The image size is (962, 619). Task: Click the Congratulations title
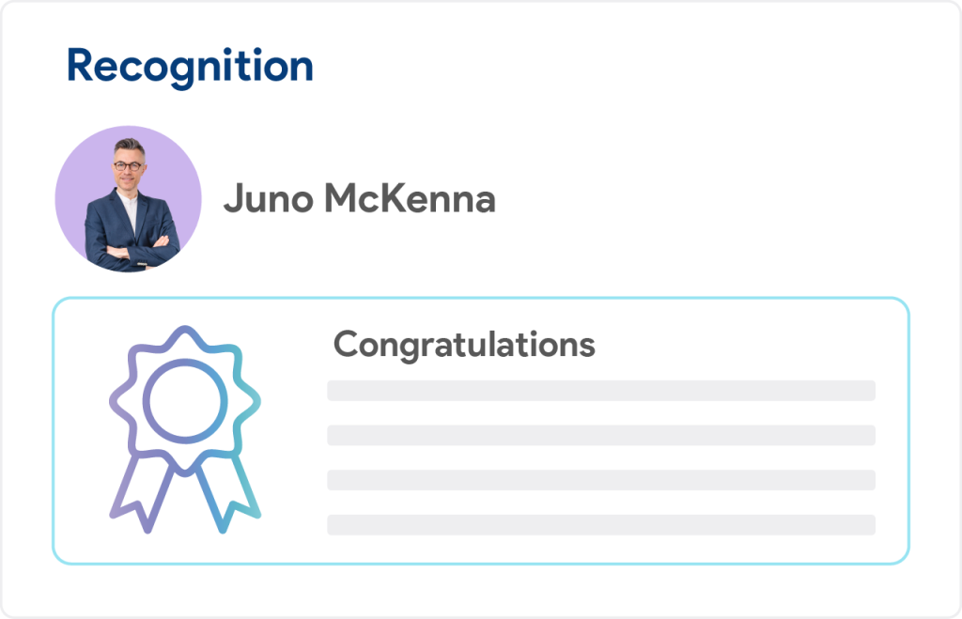[x=464, y=345]
